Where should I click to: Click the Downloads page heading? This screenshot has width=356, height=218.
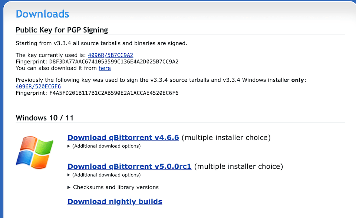(x=42, y=14)
